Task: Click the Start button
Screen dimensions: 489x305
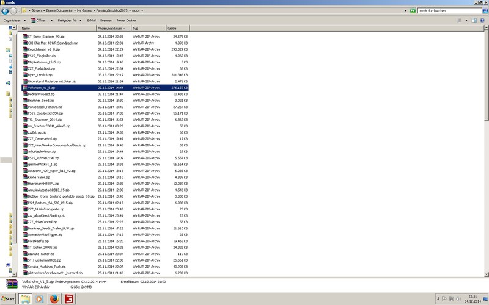Action: [x=9, y=299]
